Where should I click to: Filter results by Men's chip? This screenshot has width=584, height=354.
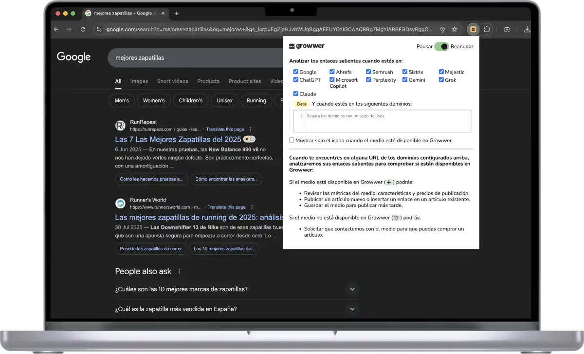(x=122, y=100)
